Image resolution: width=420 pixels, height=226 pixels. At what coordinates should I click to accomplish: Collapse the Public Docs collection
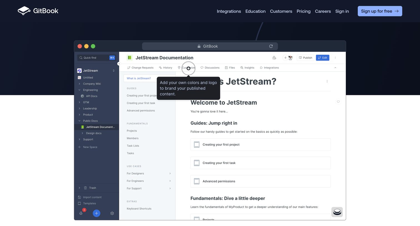79,121
